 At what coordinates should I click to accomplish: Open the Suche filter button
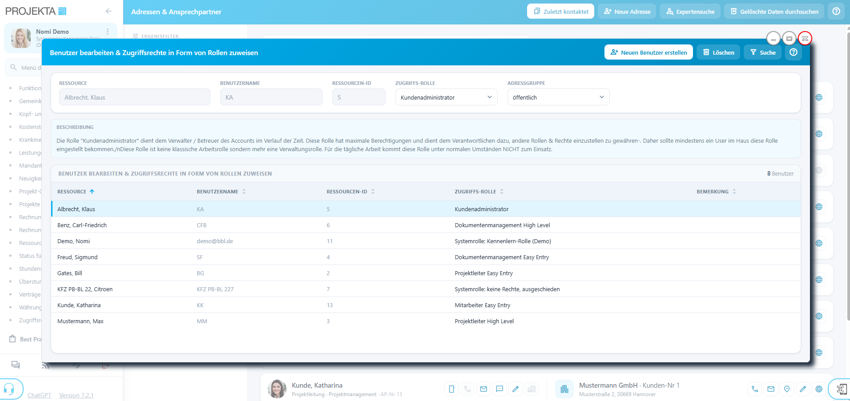(x=763, y=52)
